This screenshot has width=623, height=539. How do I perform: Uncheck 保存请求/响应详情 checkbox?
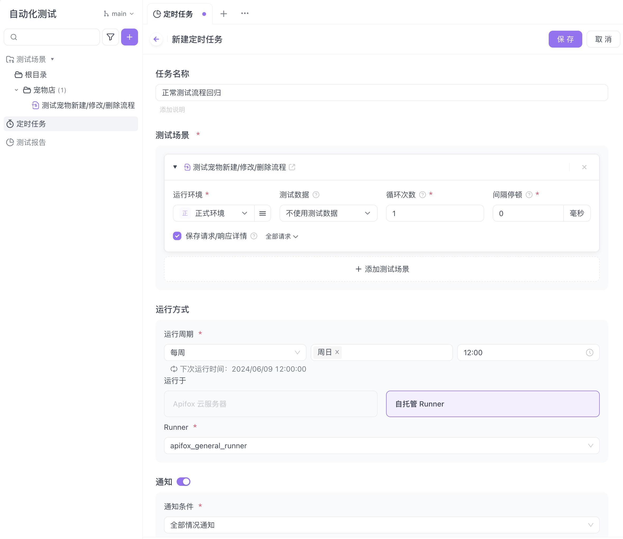tap(177, 236)
